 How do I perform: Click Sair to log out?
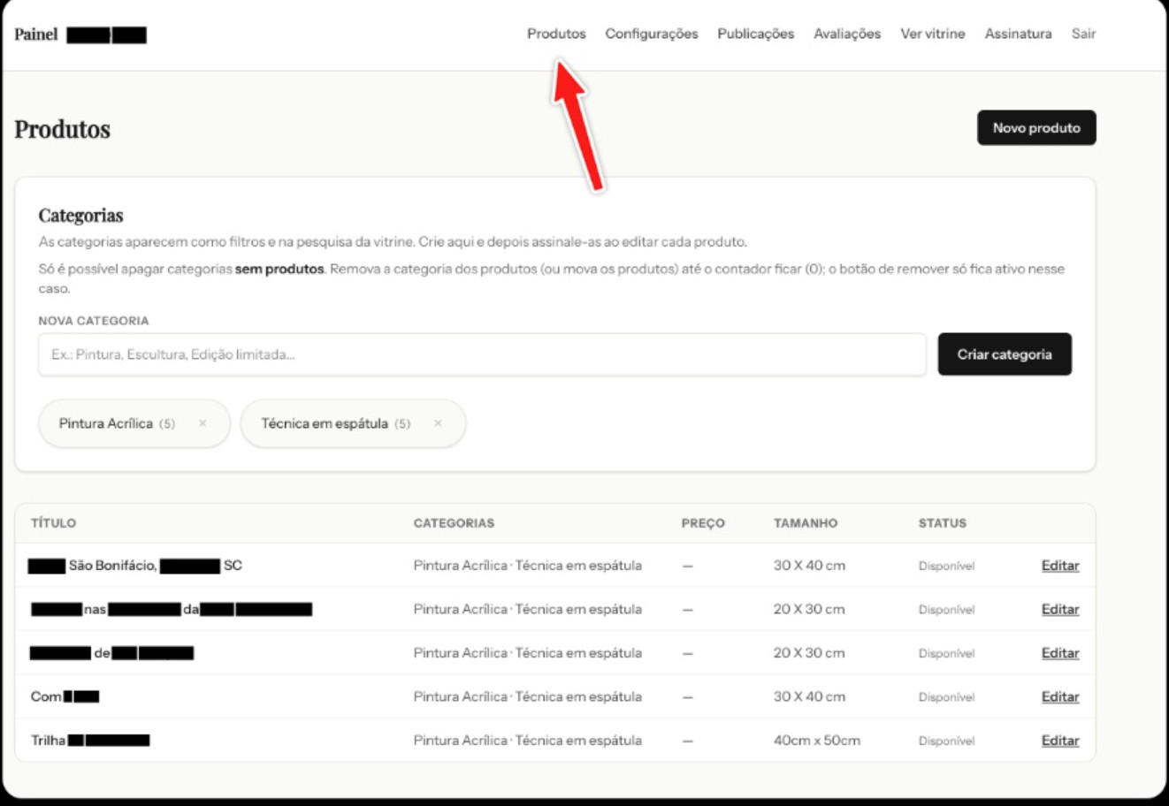point(1083,34)
